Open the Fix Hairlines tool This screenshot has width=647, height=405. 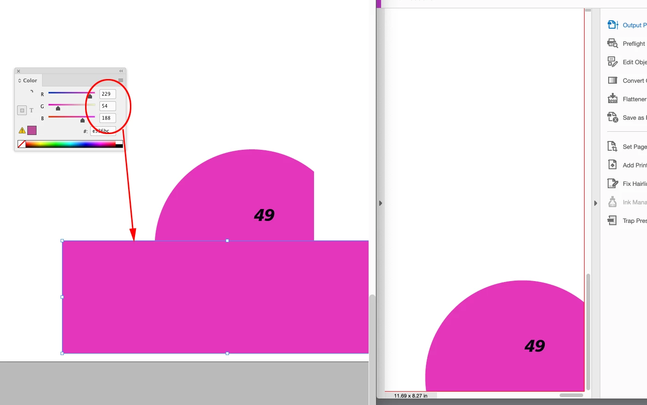pyautogui.click(x=627, y=184)
